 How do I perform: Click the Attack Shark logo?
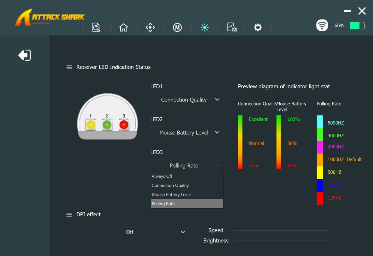click(50, 17)
